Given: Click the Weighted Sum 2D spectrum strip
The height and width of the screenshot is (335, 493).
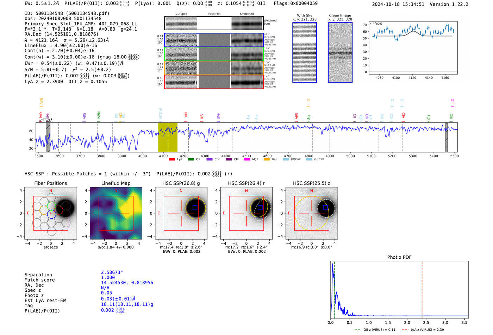Looking at the screenshot, I should (x=214, y=23).
